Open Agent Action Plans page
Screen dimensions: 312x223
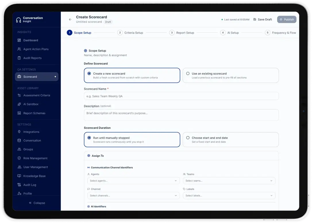click(36, 49)
